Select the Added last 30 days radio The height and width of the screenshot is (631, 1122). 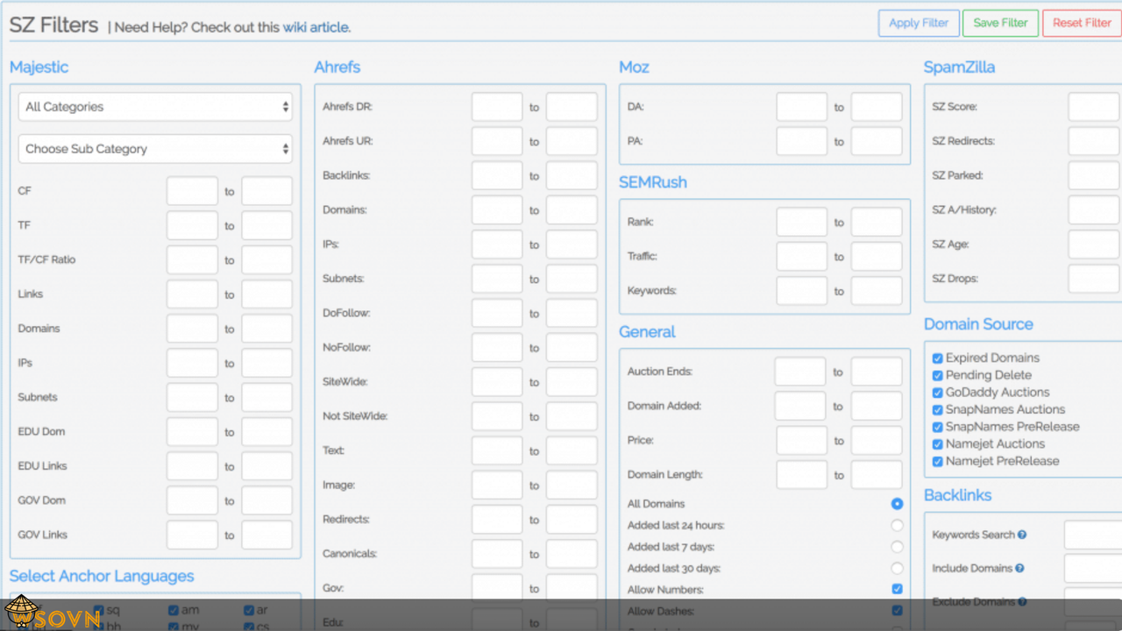[897, 569]
